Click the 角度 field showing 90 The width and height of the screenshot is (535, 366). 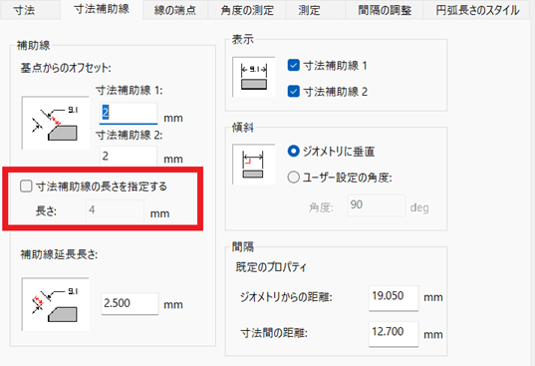tap(377, 205)
